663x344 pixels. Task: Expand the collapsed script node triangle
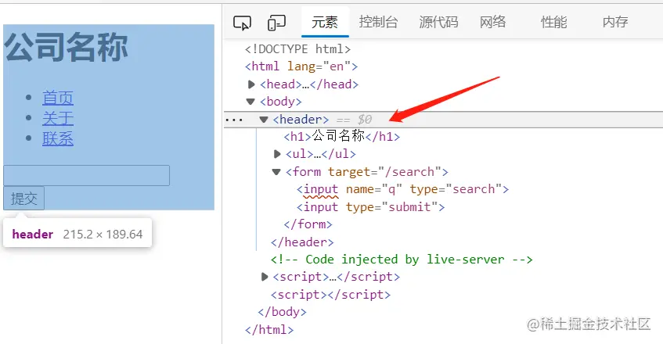[265, 277]
